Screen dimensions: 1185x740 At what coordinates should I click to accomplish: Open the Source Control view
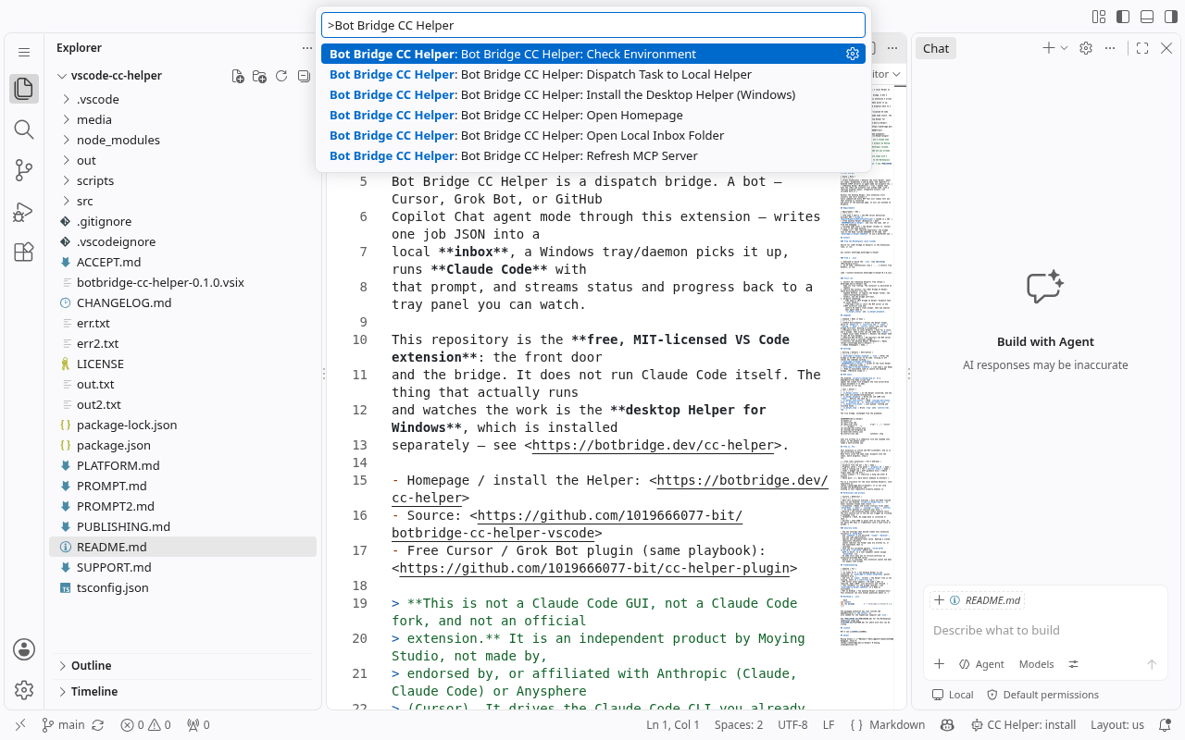click(x=24, y=170)
